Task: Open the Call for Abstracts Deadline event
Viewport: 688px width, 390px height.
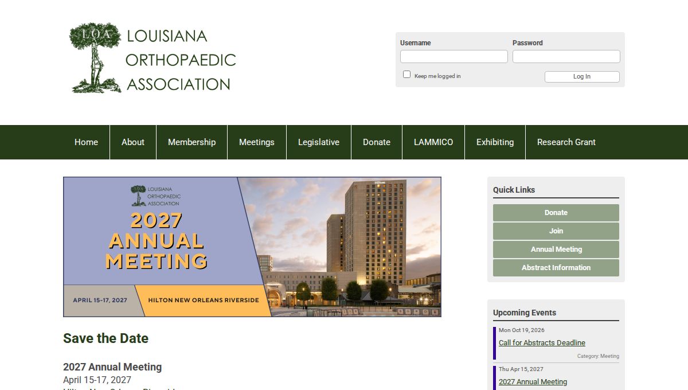Action: pos(542,343)
